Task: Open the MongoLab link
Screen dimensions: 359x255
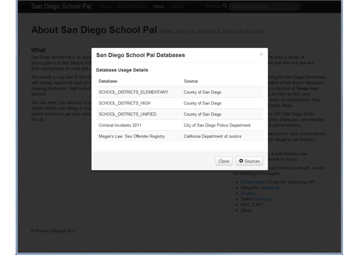Action: (x=270, y=188)
